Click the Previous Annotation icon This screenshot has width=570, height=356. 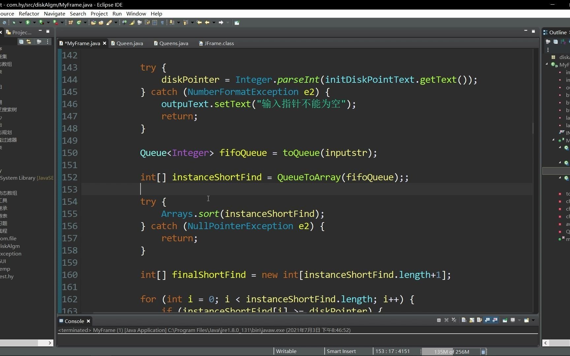click(x=186, y=22)
